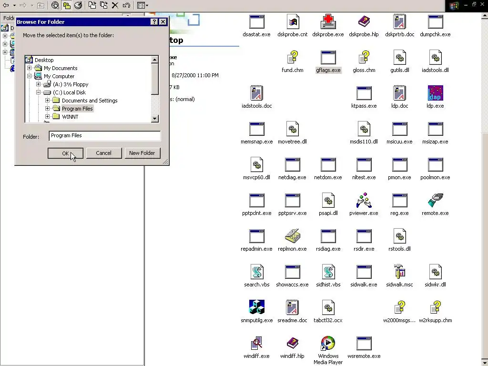Expand the Program Files folder node
Image resolution: width=488 pixels, height=366 pixels.
[47, 109]
